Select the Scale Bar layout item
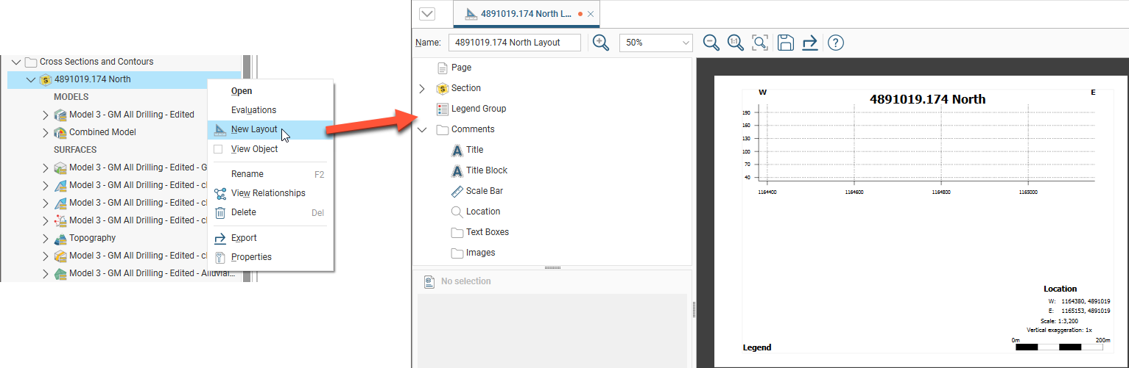The width and height of the screenshot is (1129, 368). point(484,191)
